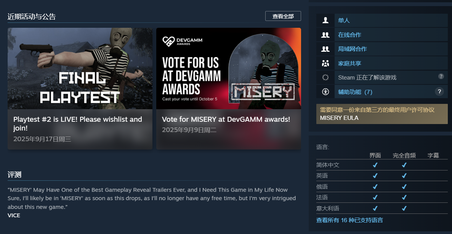
Task: Click the online co-op (在线合作) icon
Action: (325, 35)
